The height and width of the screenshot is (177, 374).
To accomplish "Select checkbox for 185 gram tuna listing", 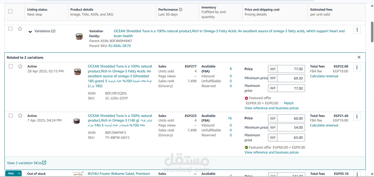I will tap(10, 66).
